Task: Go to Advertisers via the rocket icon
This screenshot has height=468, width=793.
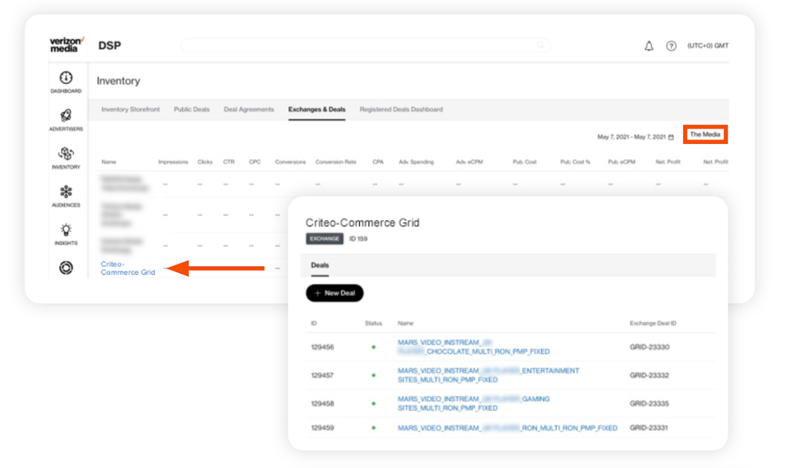Action: pyautogui.click(x=66, y=115)
